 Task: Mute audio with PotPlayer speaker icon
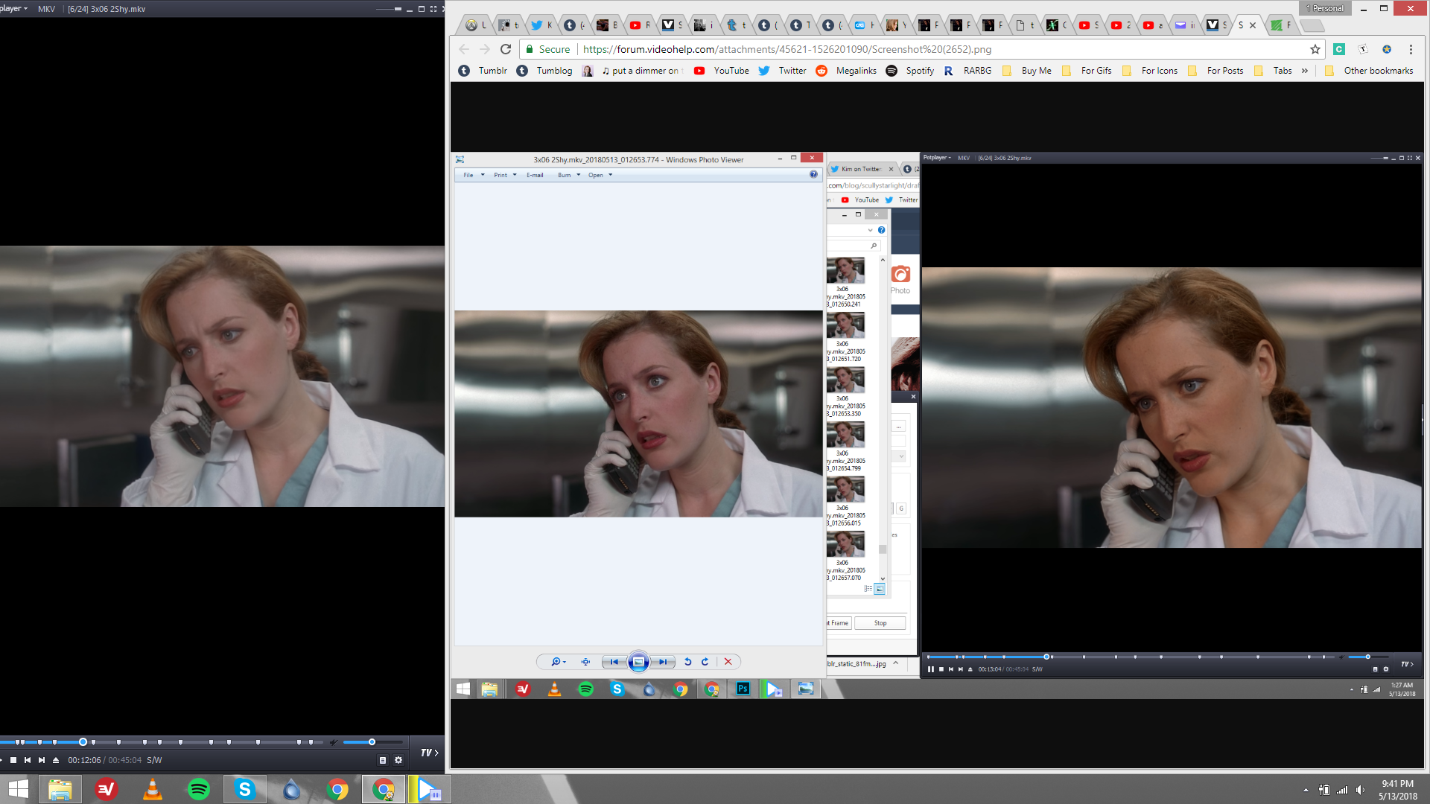pyautogui.click(x=334, y=742)
